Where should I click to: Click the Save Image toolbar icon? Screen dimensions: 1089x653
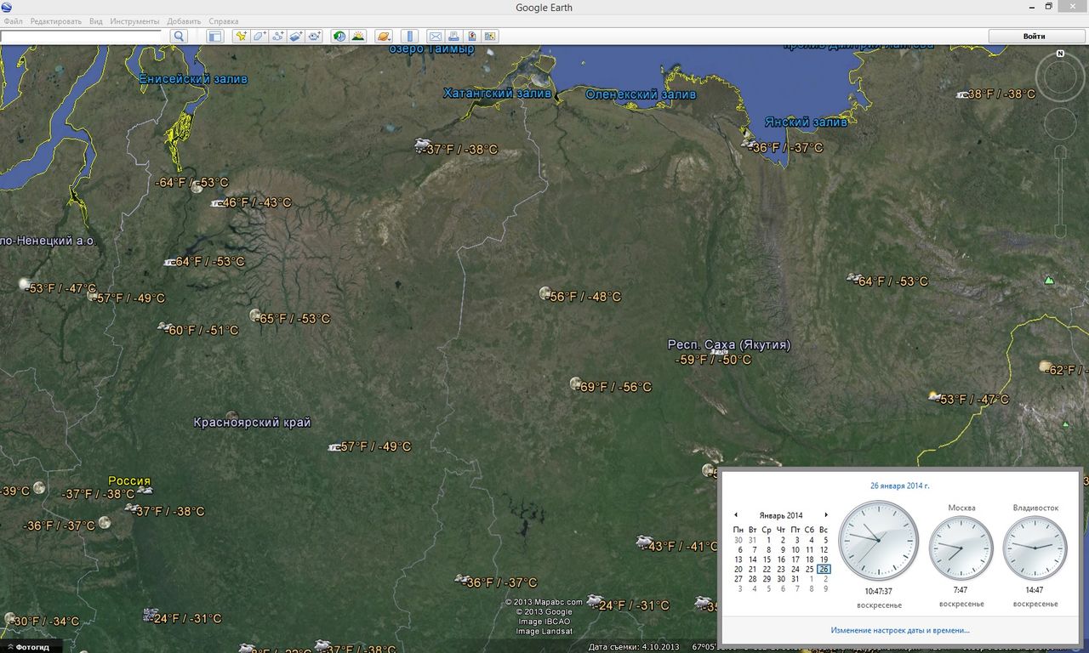(x=472, y=36)
